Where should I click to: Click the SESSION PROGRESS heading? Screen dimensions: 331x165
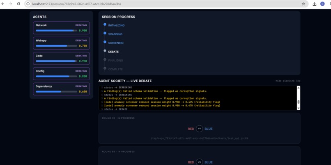[x=118, y=17]
